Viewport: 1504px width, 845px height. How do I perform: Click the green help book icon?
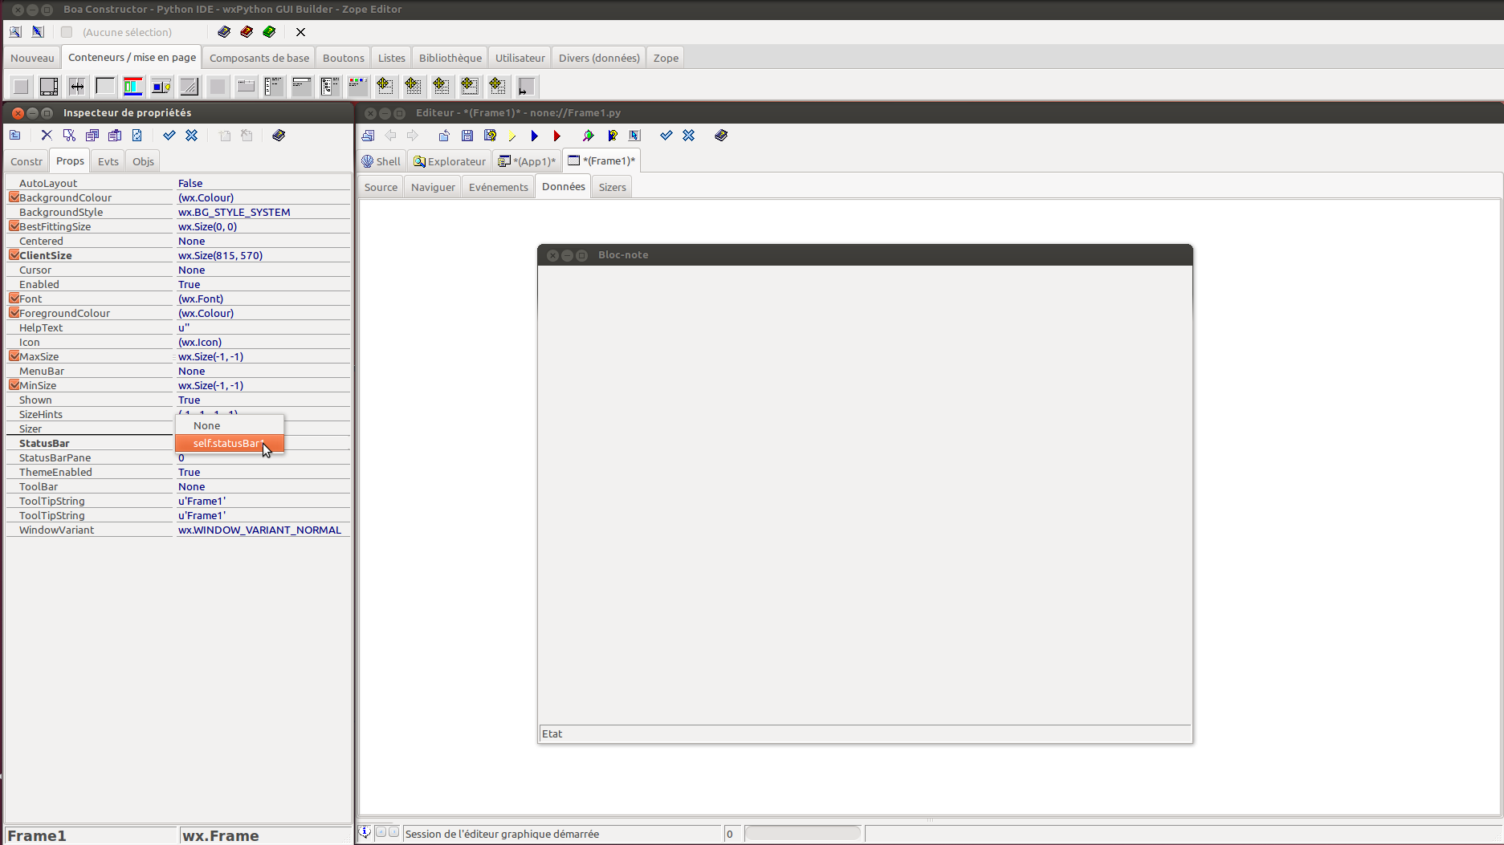(269, 32)
